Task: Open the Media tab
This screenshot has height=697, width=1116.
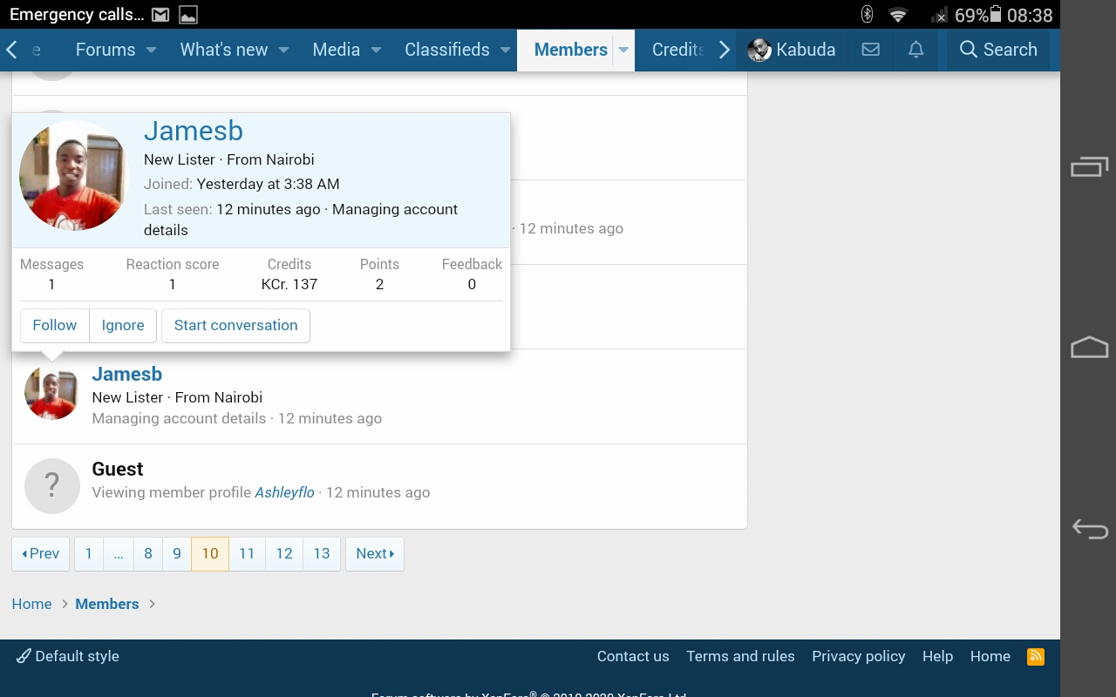Action: pyautogui.click(x=336, y=50)
